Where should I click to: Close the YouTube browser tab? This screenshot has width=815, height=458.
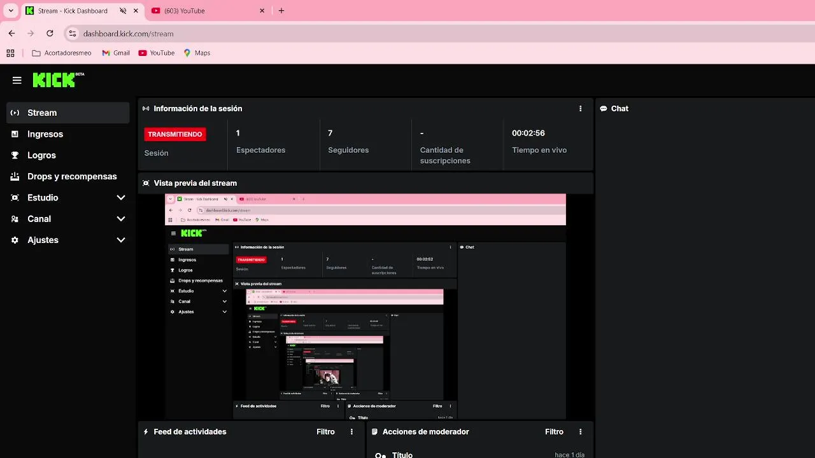tap(262, 11)
